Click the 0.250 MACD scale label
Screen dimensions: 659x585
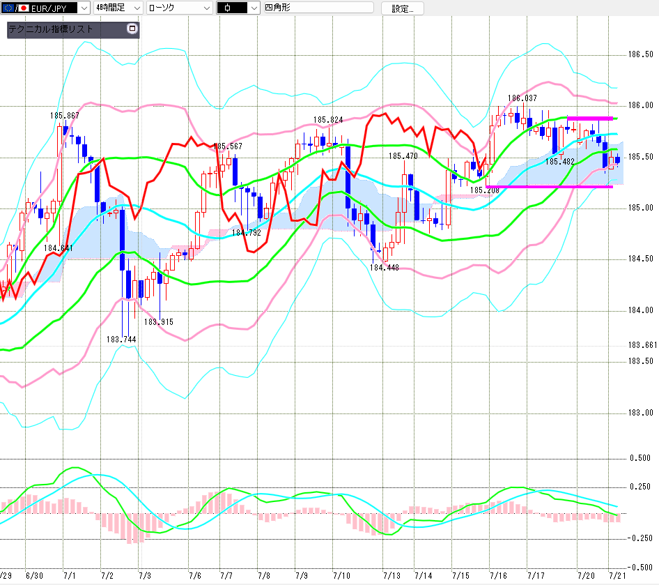[x=639, y=487]
